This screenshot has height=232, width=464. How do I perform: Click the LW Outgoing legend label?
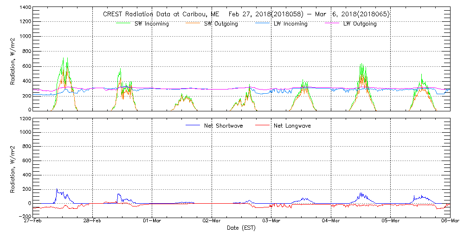[360, 24]
